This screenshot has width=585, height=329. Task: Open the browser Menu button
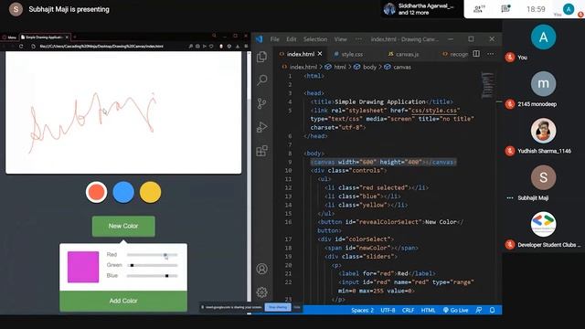click(x=9, y=37)
